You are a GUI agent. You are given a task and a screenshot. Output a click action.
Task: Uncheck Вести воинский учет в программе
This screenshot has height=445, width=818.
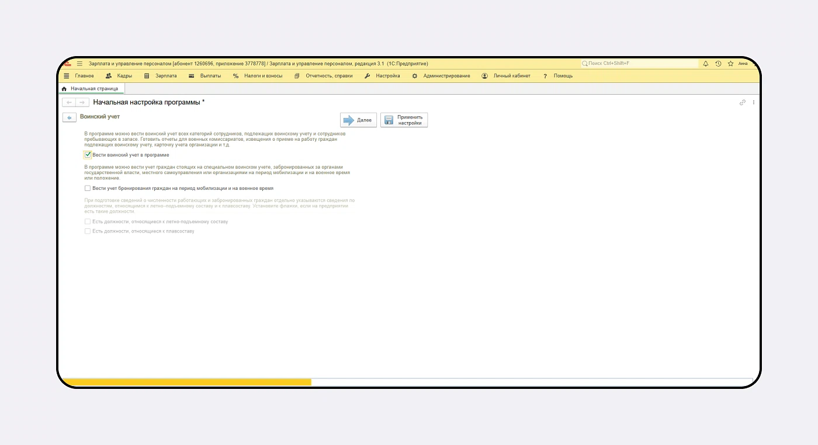point(88,155)
